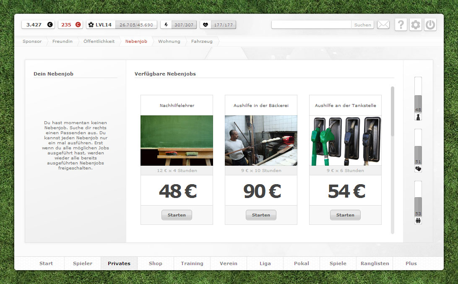Click the 3.427 money balance
458x284 pixels.
click(x=34, y=25)
